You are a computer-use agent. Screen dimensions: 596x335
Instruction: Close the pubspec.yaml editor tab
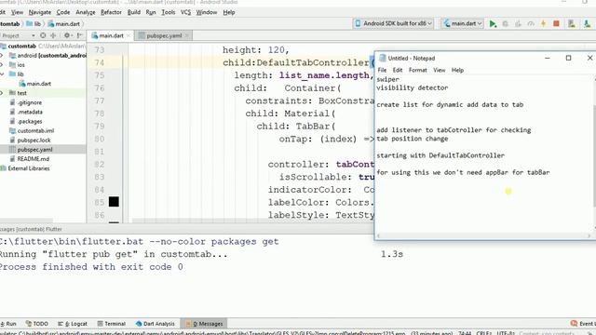[x=186, y=35]
